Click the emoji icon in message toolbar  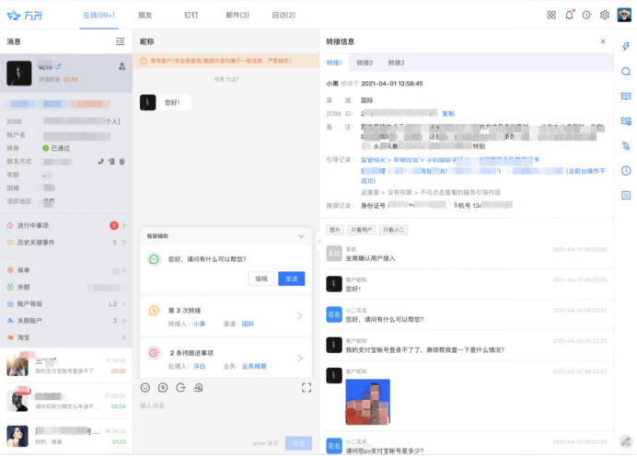click(145, 388)
